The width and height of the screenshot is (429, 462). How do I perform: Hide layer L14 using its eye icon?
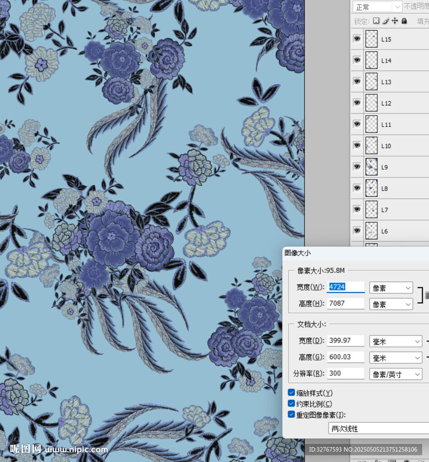point(357,60)
